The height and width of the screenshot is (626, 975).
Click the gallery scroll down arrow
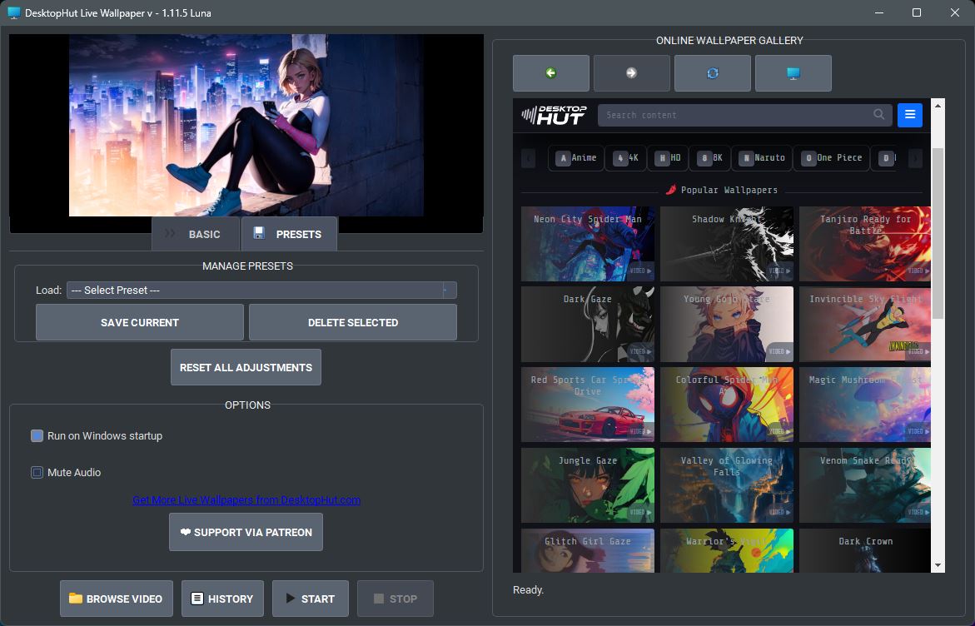[x=938, y=566]
